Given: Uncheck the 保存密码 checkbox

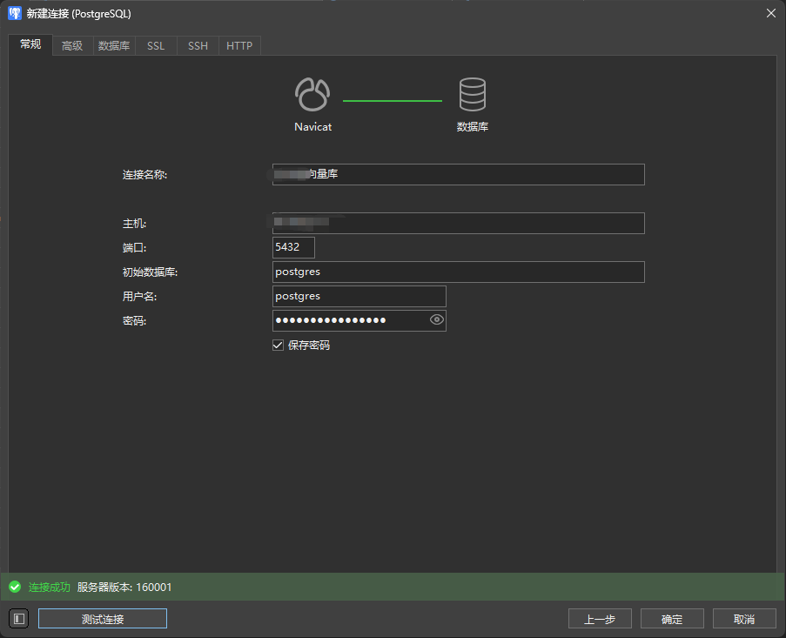Looking at the screenshot, I should click(x=279, y=346).
